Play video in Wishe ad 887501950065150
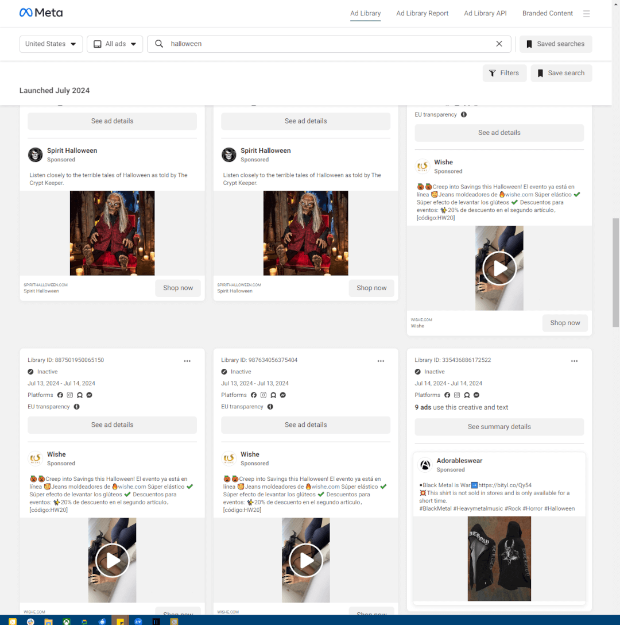 [112, 561]
